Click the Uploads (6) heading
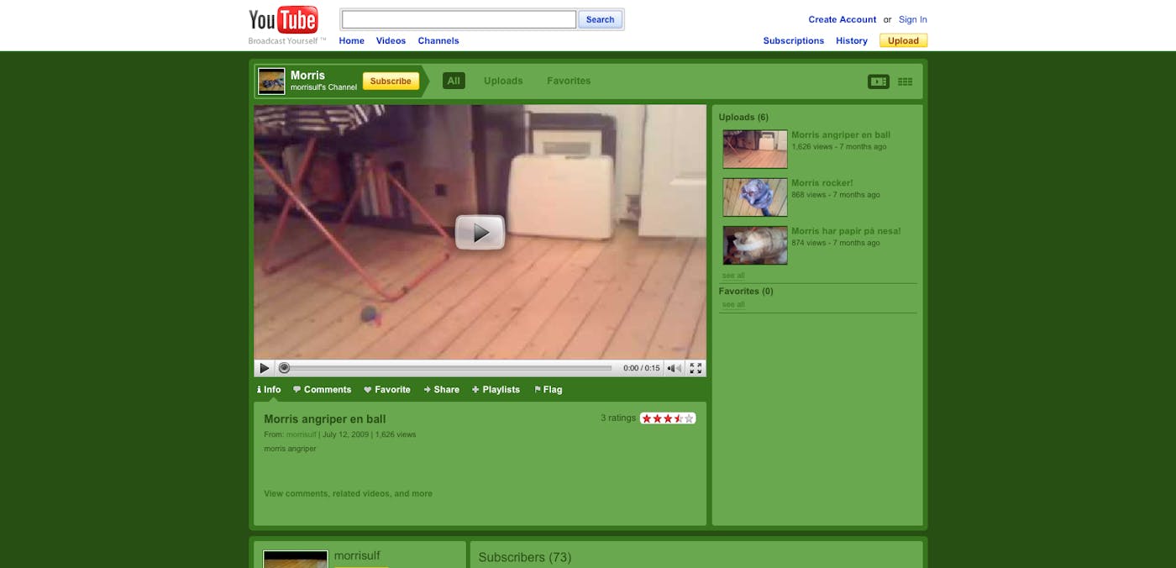 click(743, 118)
